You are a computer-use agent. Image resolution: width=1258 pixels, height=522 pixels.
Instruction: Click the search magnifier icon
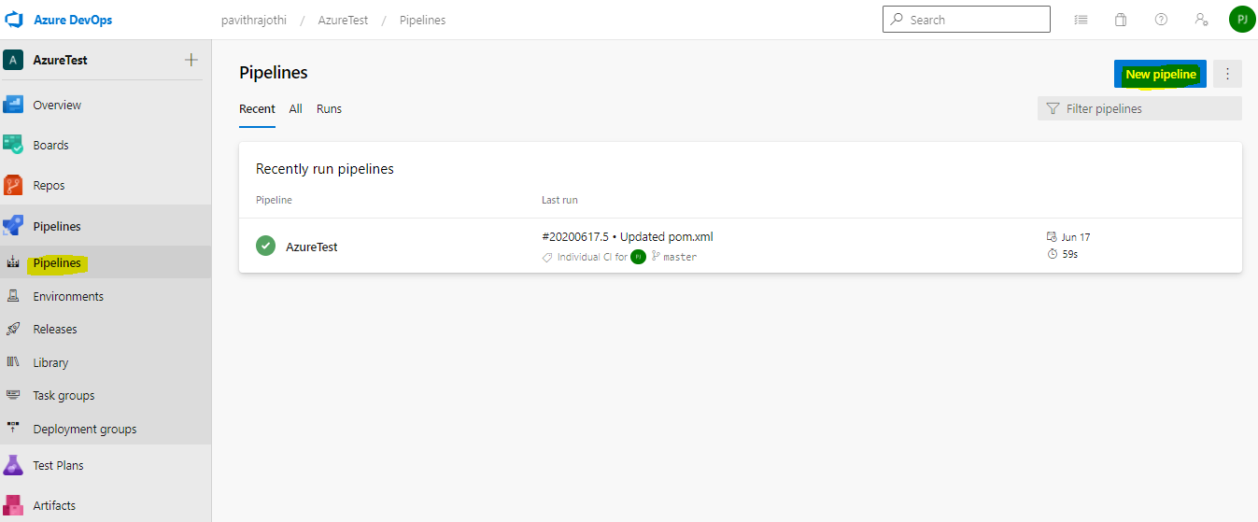coord(898,20)
